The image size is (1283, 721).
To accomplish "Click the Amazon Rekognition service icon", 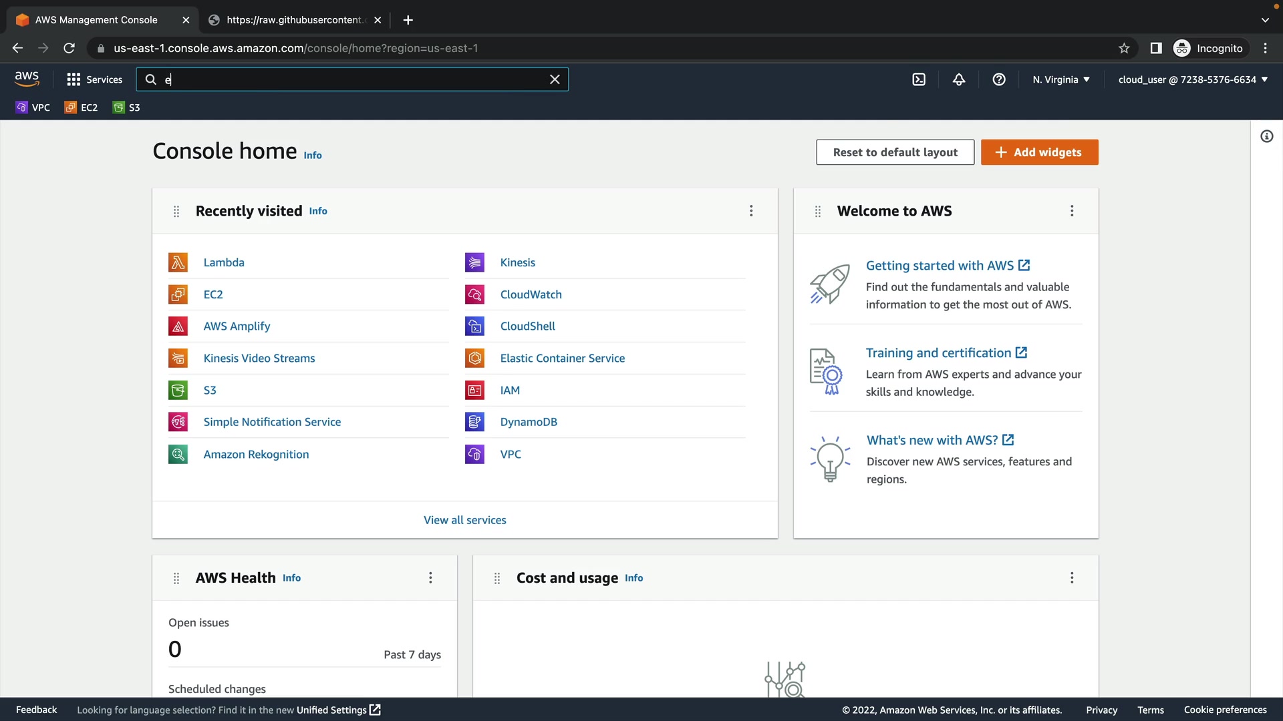I will click(178, 454).
